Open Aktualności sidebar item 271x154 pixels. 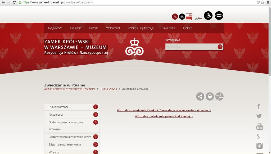[x=72, y=115]
